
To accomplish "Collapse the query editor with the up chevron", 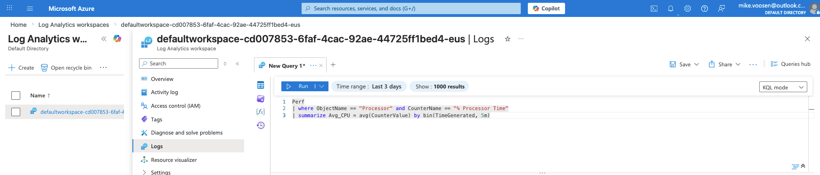I will (803, 166).
